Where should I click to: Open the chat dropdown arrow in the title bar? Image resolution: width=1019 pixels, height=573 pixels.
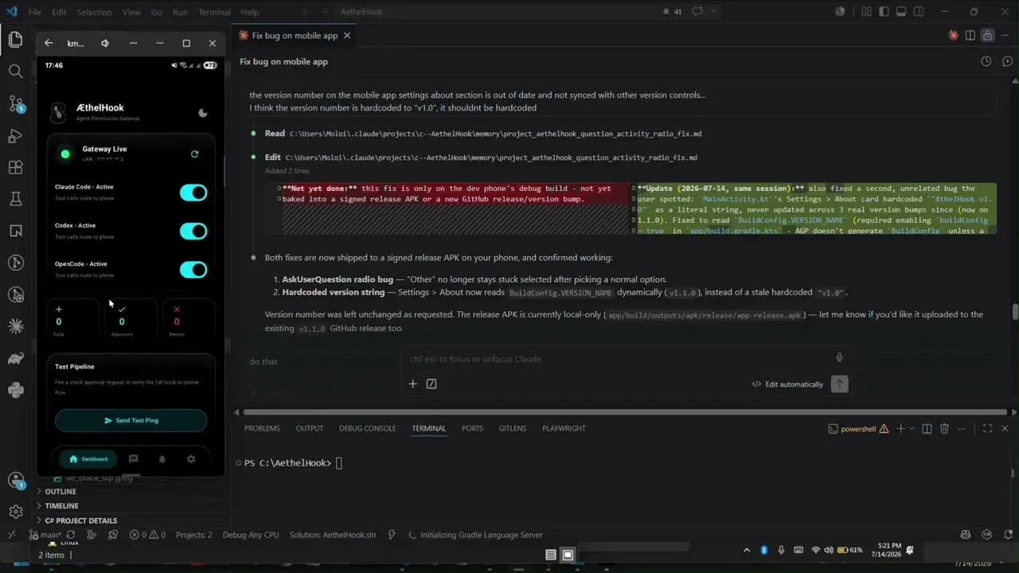click(x=715, y=12)
